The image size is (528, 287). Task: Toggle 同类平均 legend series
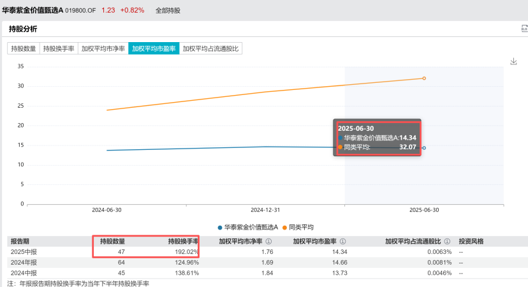pyautogui.click(x=298, y=228)
